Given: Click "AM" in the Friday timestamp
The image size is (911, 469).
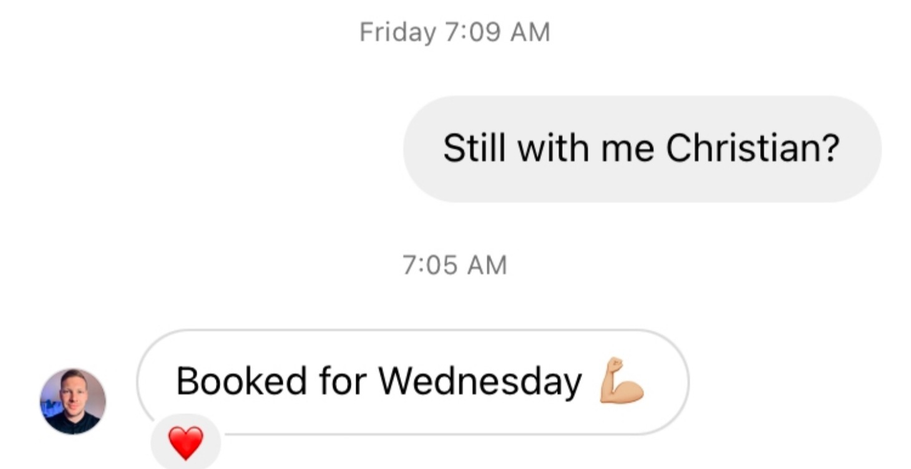Looking at the screenshot, I should coord(530,32).
